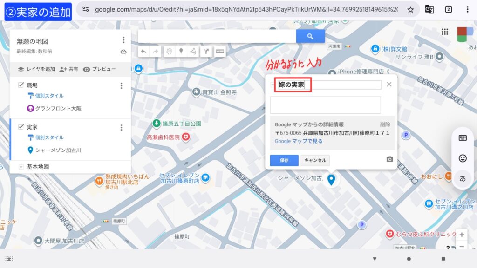Click the blue search magnifier button
The width and height of the screenshot is (477, 268).
(x=310, y=36)
